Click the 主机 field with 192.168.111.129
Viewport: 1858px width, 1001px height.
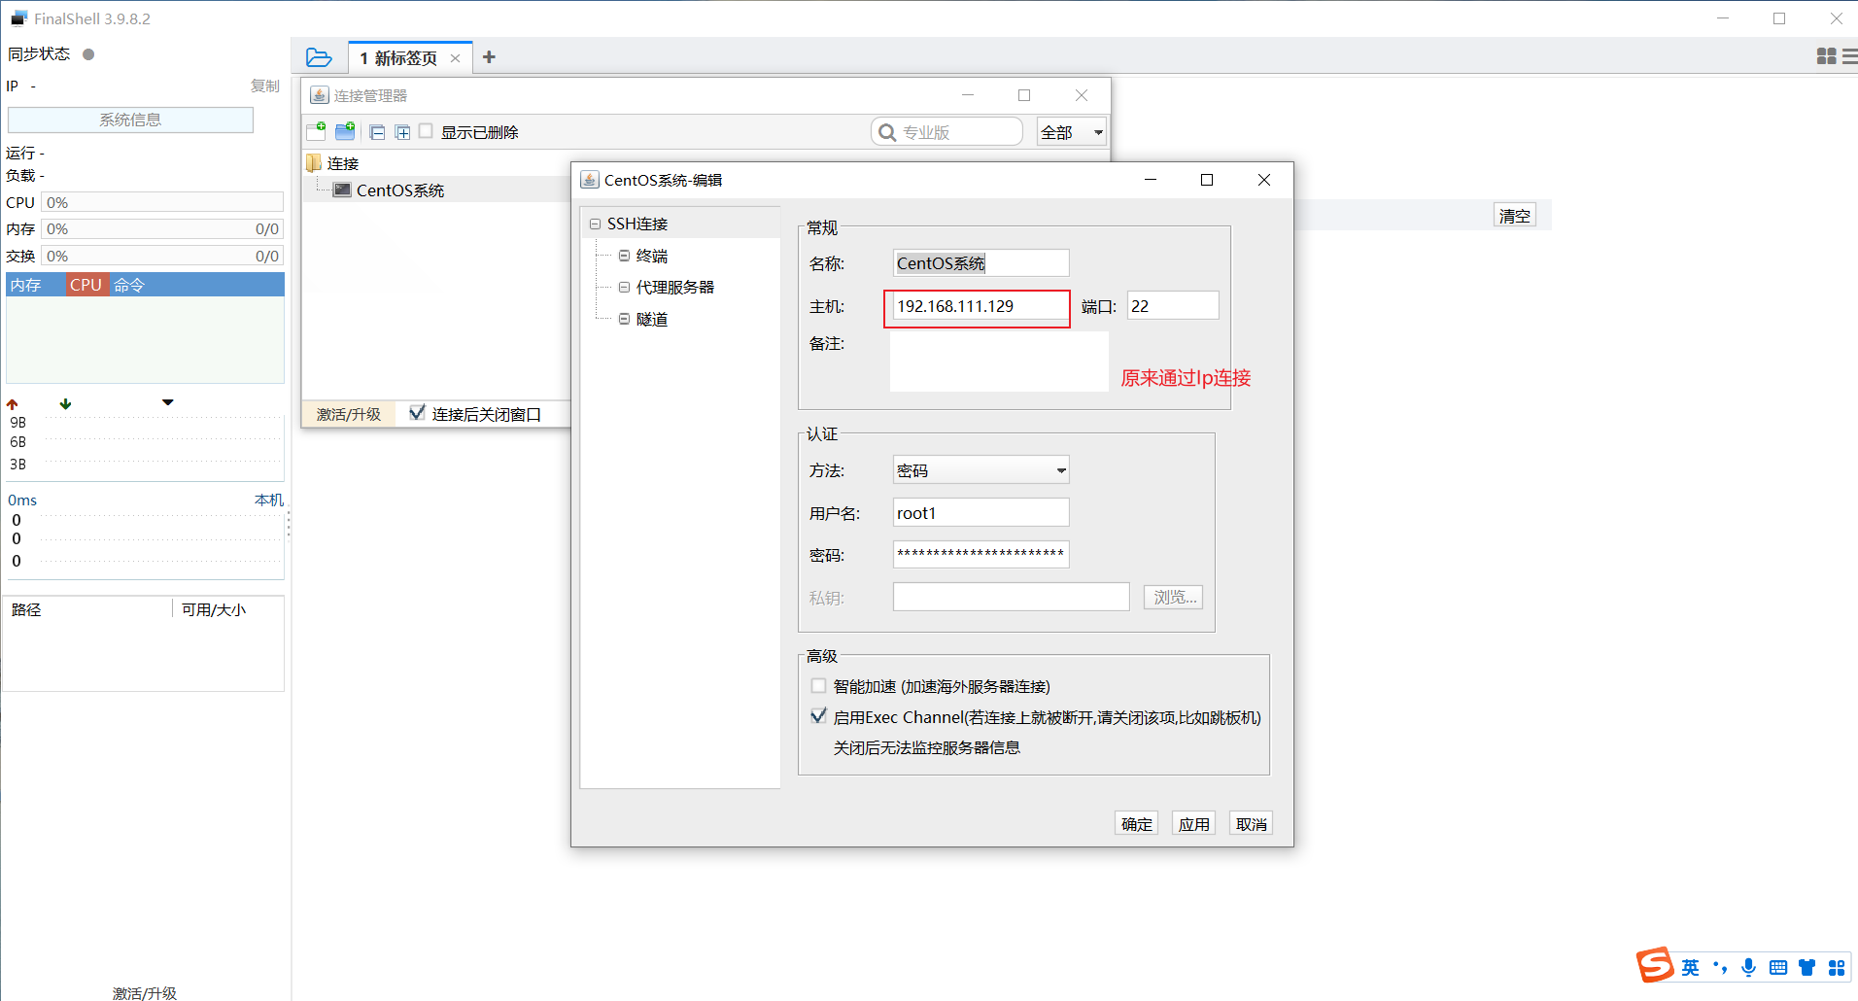click(980, 306)
